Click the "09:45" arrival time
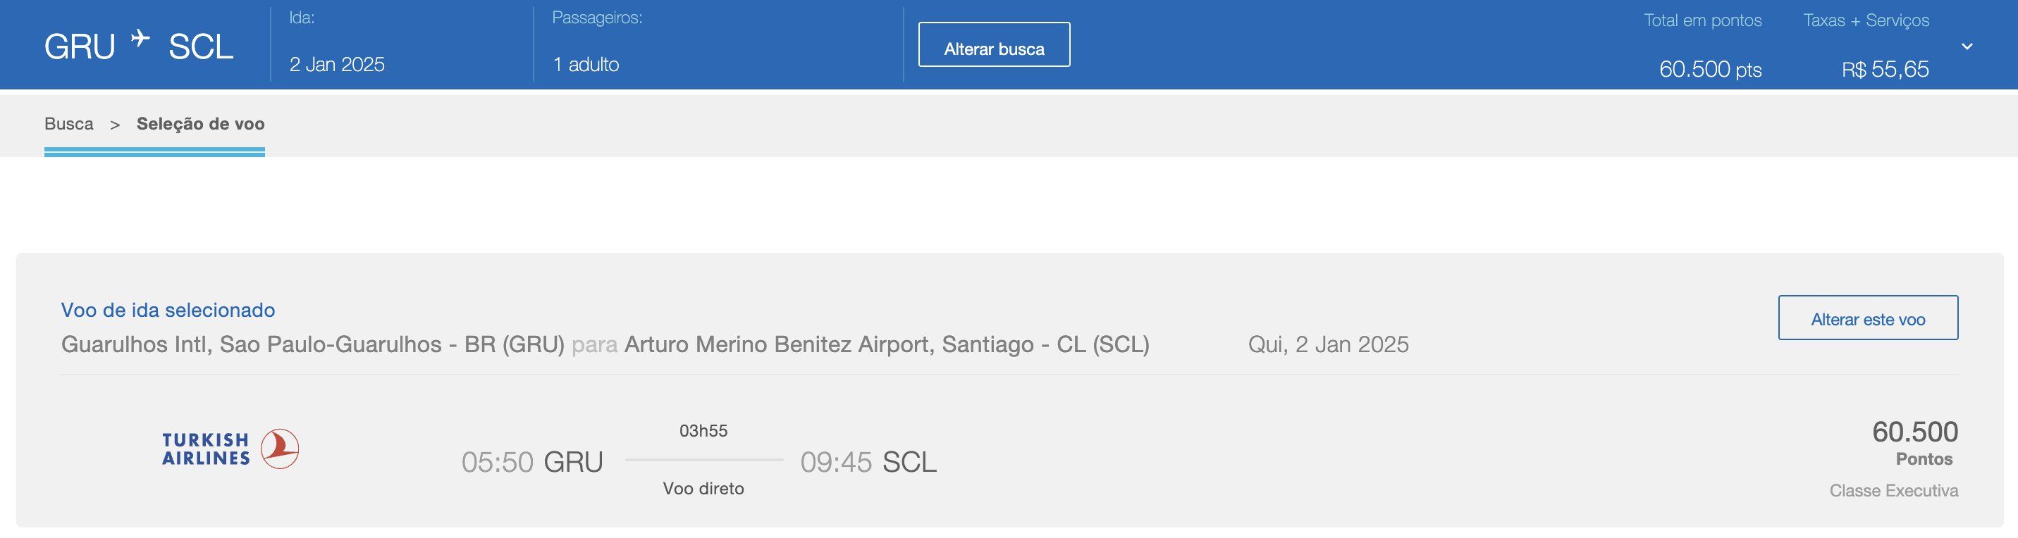The height and width of the screenshot is (538, 2018). click(x=836, y=462)
